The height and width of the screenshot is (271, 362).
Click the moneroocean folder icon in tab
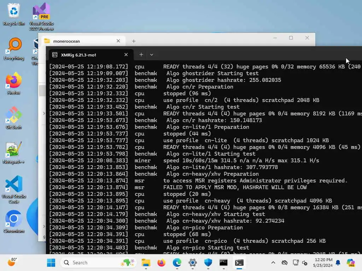(x=47, y=41)
